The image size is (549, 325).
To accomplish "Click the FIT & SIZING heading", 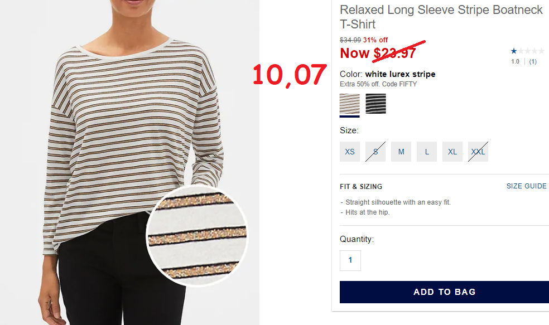I will pos(361,186).
